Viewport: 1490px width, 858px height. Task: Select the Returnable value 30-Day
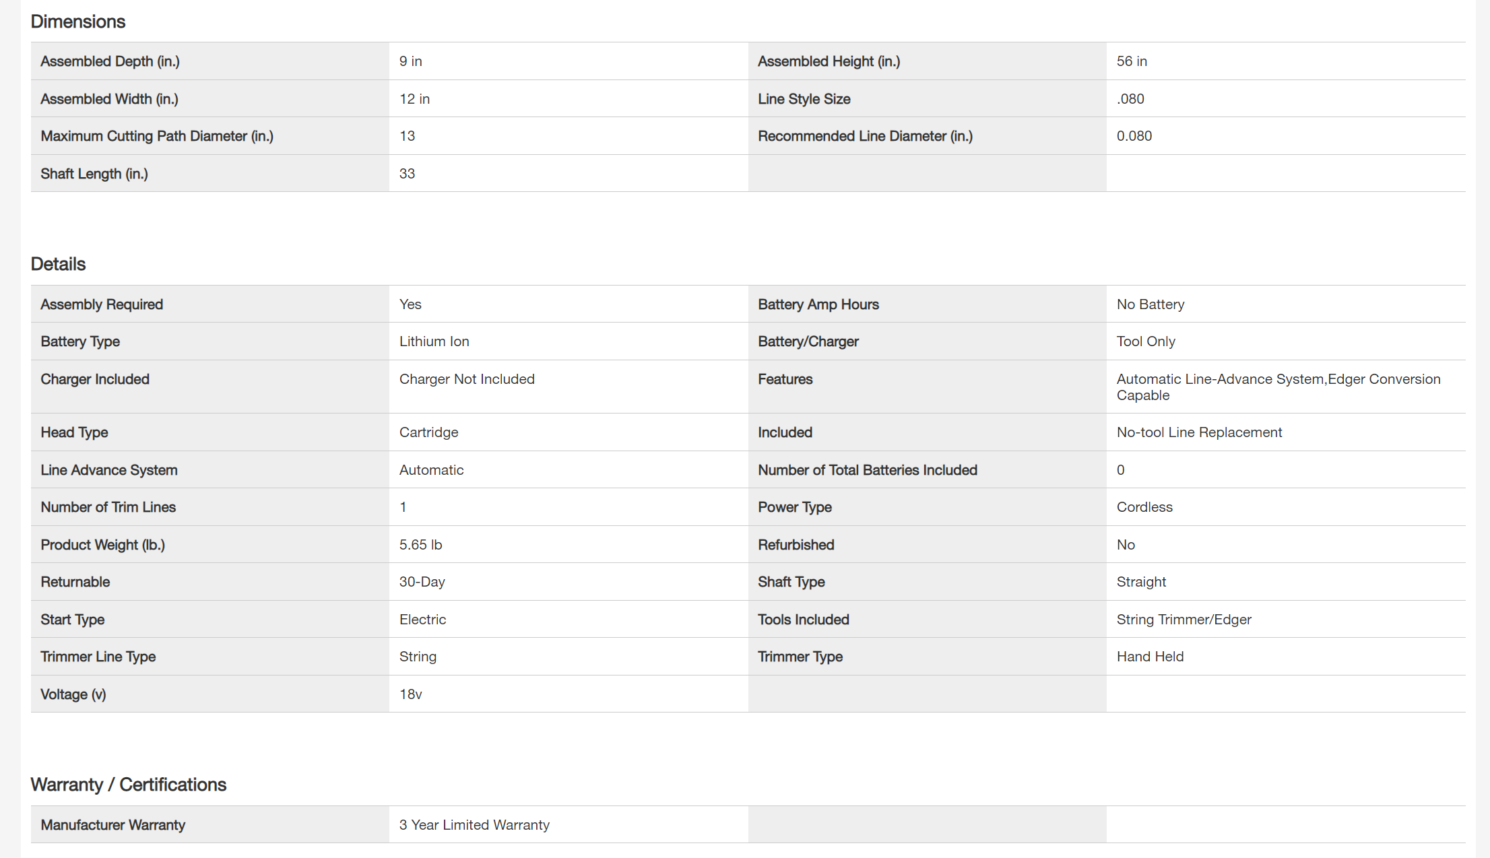422,582
